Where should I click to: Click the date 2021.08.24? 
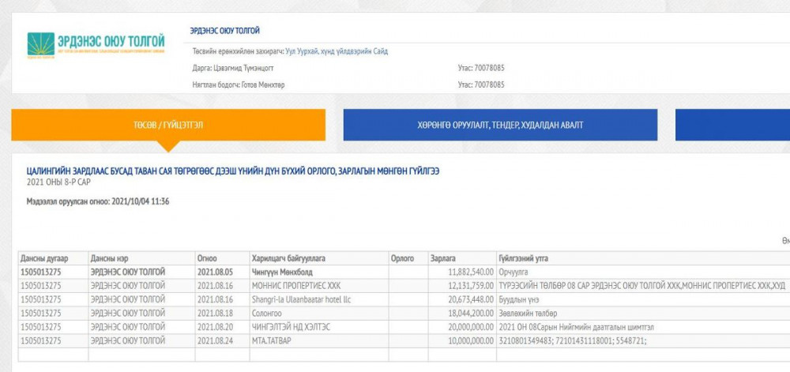pos(214,340)
